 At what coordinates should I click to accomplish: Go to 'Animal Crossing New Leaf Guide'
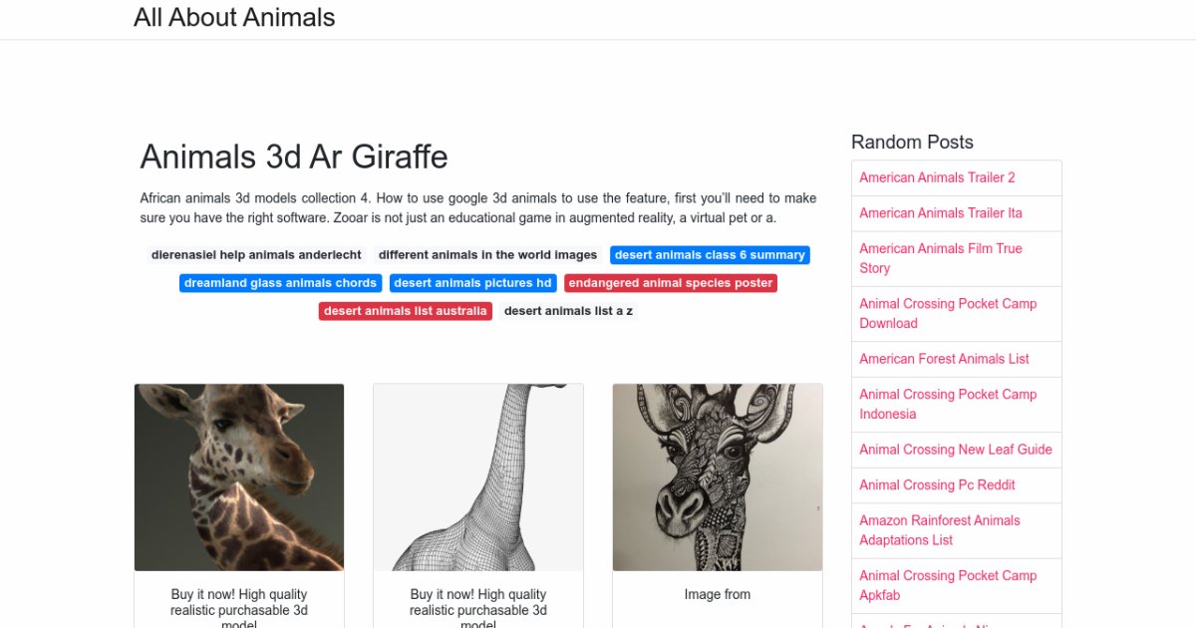pyautogui.click(x=956, y=450)
